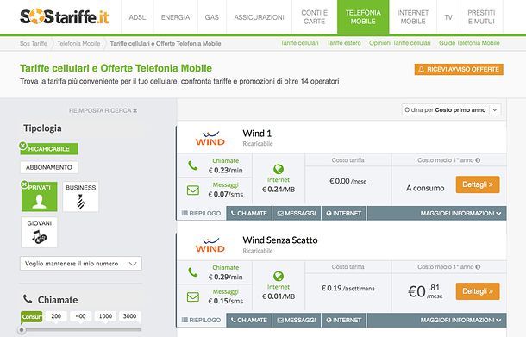This screenshot has height=337, width=526.
Task: Switch to Chiamate tab of Wind 1
Action: pos(249,213)
